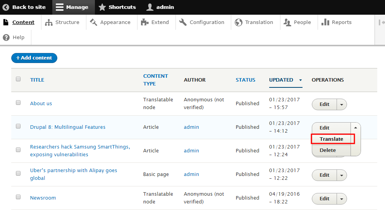The height and width of the screenshot is (210, 385).
Task: Sort table by Updated column header
Action: (x=281, y=80)
